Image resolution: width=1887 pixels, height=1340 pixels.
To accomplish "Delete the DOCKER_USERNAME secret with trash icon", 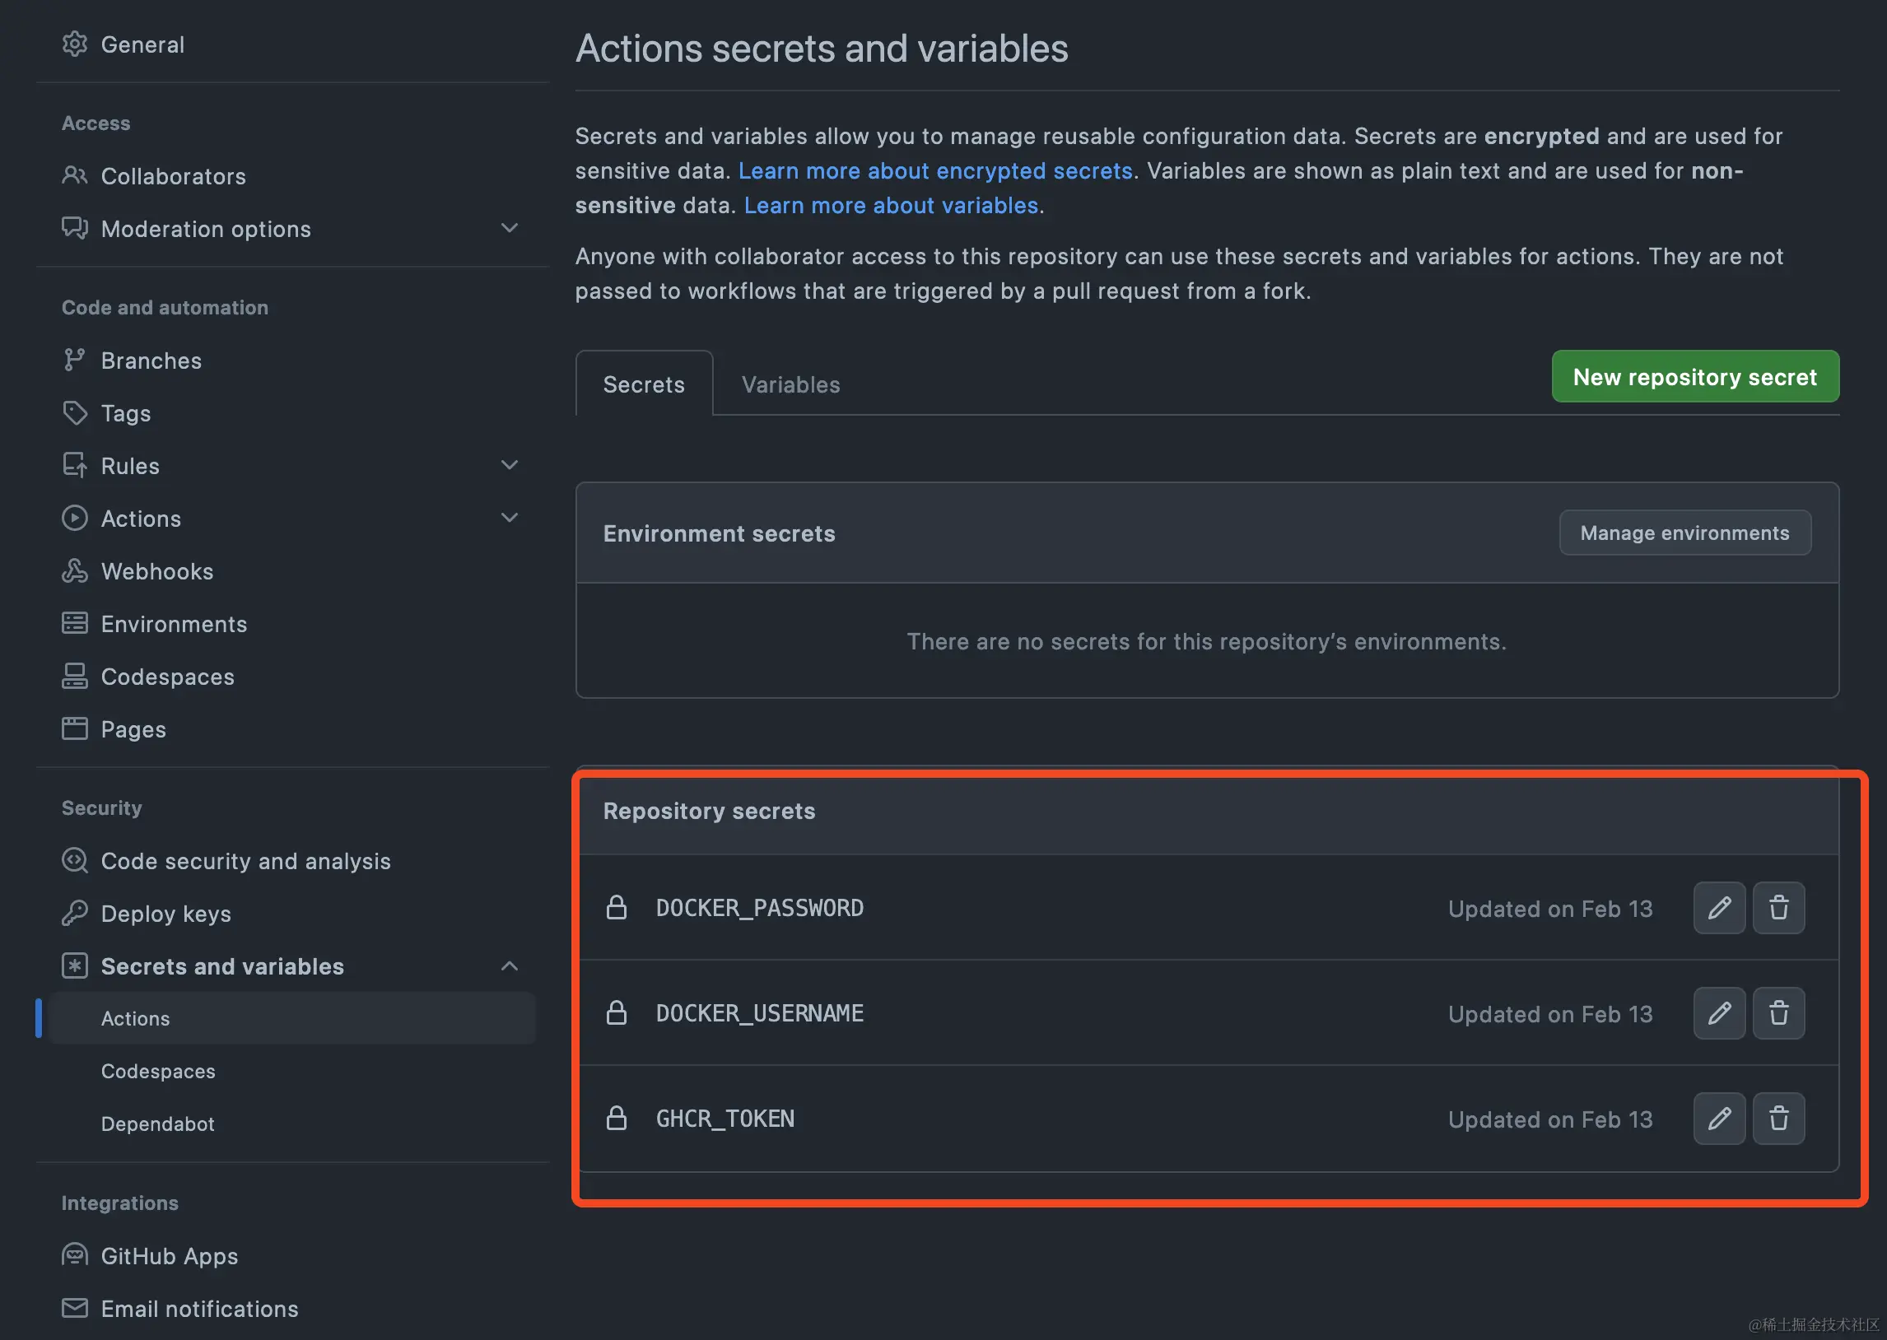I will (1778, 1012).
